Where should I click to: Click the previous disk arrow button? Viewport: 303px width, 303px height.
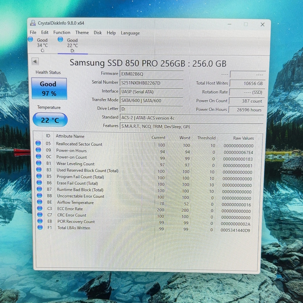point(35,61)
